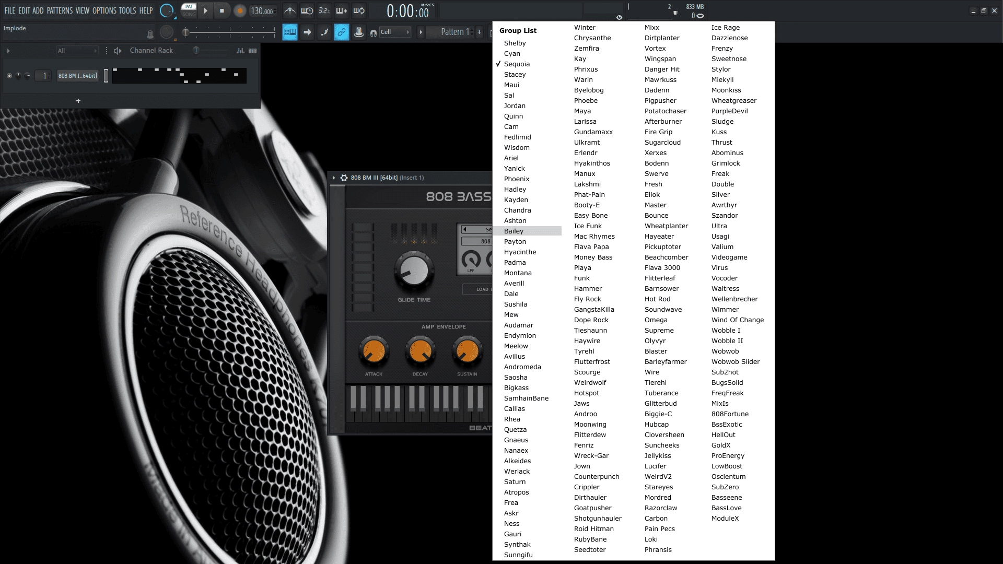Open the OPTIONS menu
Image resolution: width=1003 pixels, height=564 pixels.
[104, 10]
